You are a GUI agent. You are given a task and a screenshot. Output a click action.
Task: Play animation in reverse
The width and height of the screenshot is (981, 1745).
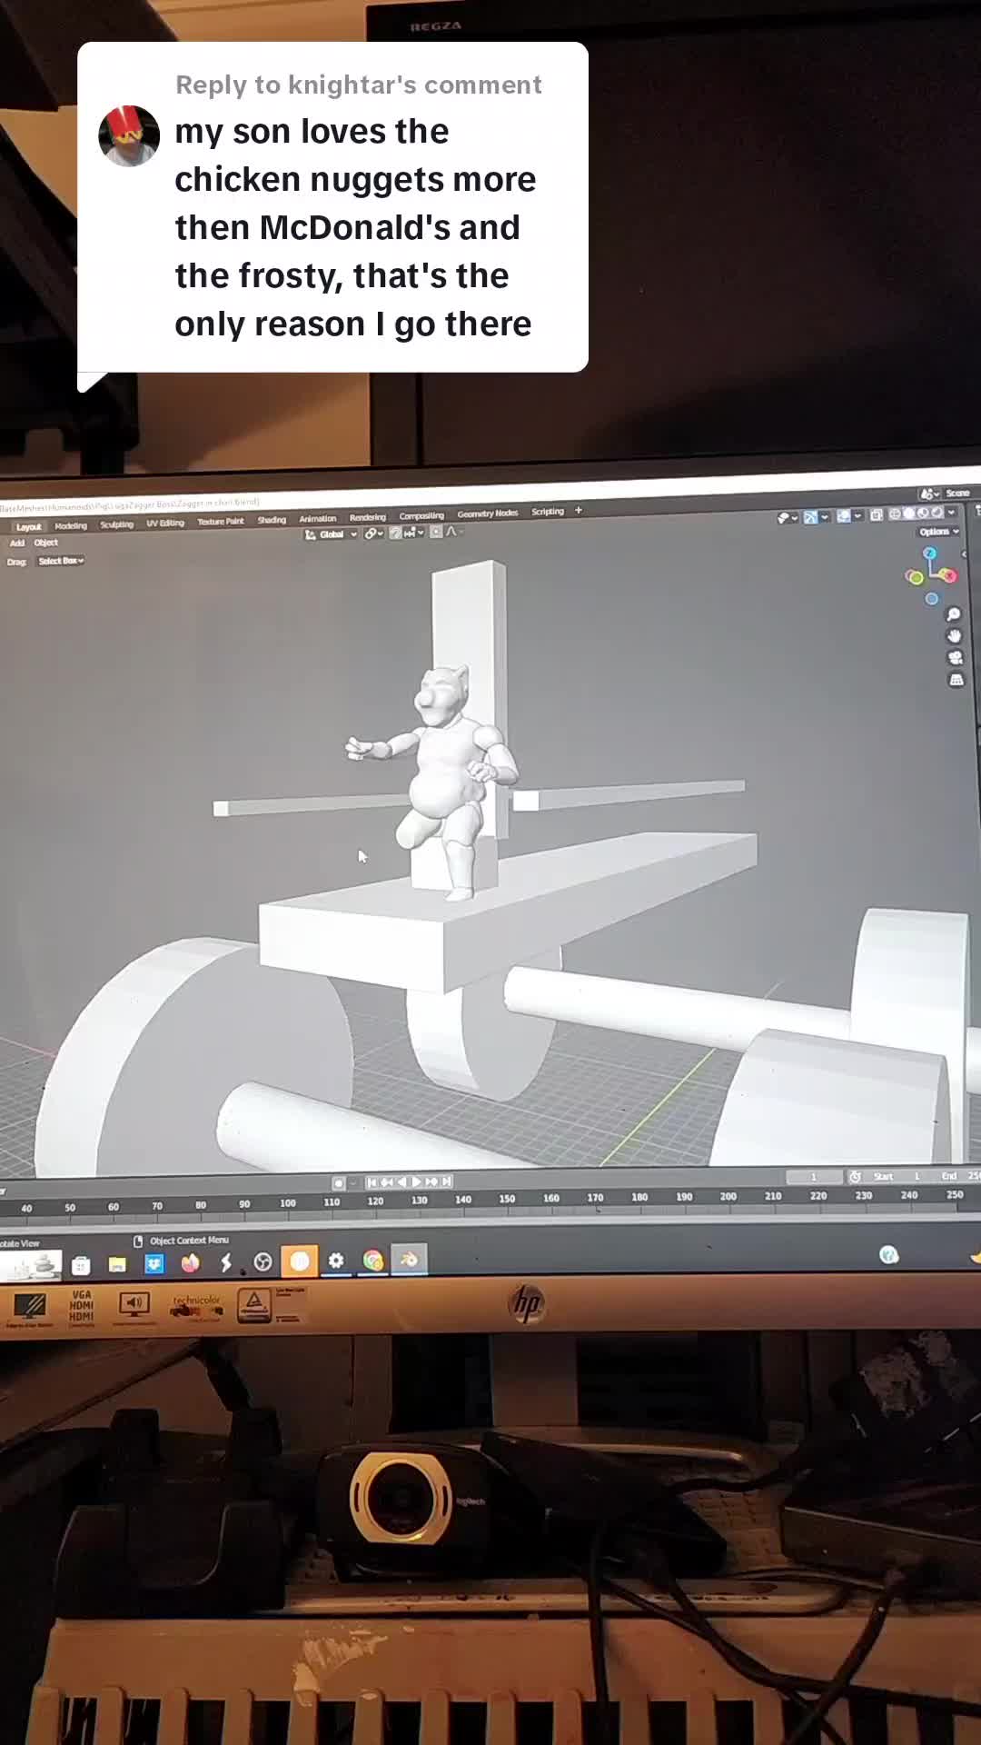(402, 1182)
